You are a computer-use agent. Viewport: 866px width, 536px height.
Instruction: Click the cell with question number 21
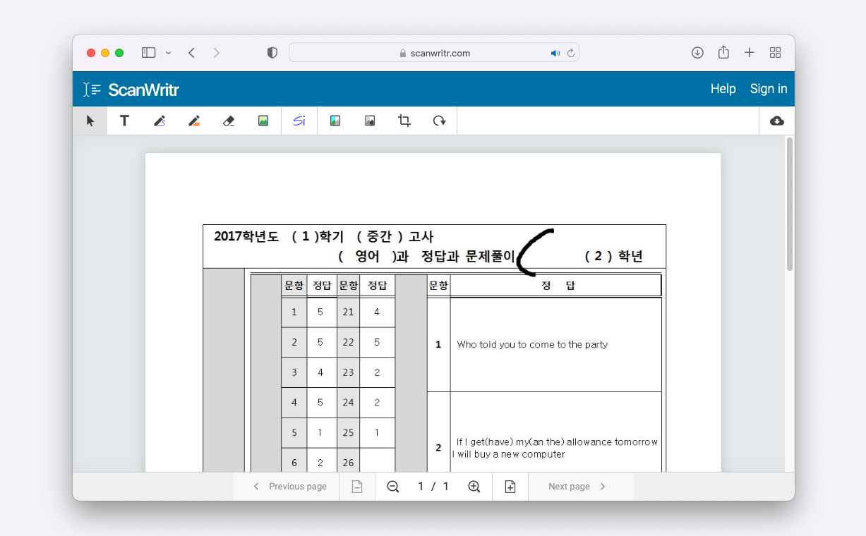[348, 312]
